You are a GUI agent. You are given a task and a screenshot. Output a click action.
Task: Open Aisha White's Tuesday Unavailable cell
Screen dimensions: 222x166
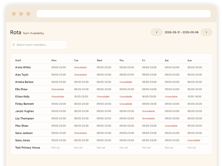80,68
